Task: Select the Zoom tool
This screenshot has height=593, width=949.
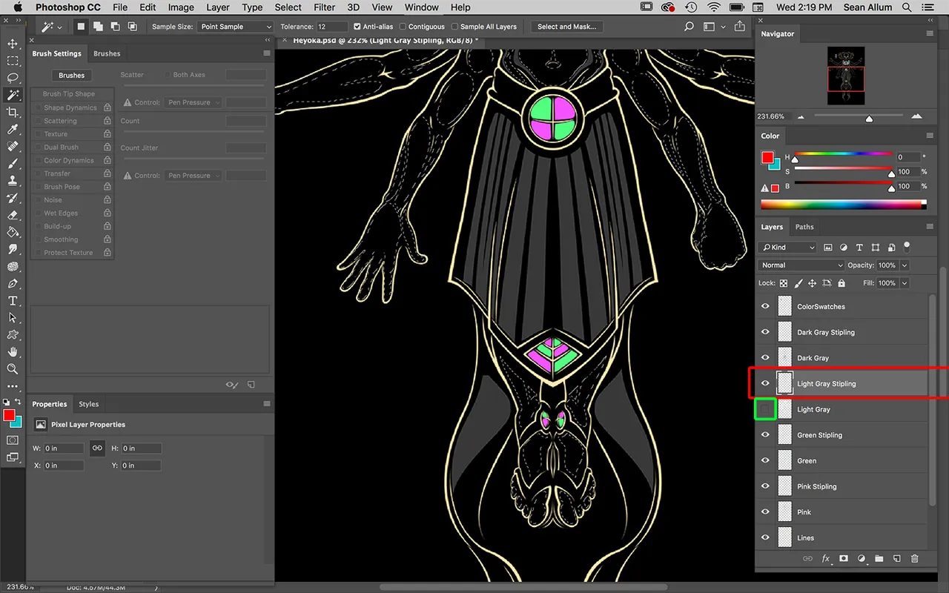Action: tap(13, 368)
